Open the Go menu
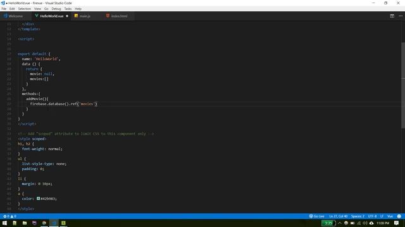Screen dimensions: 405x227 (x=46, y=9)
